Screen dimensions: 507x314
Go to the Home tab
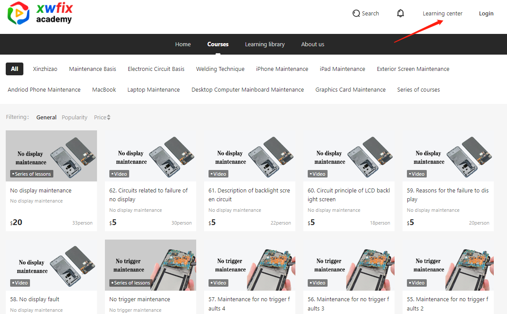[183, 44]
